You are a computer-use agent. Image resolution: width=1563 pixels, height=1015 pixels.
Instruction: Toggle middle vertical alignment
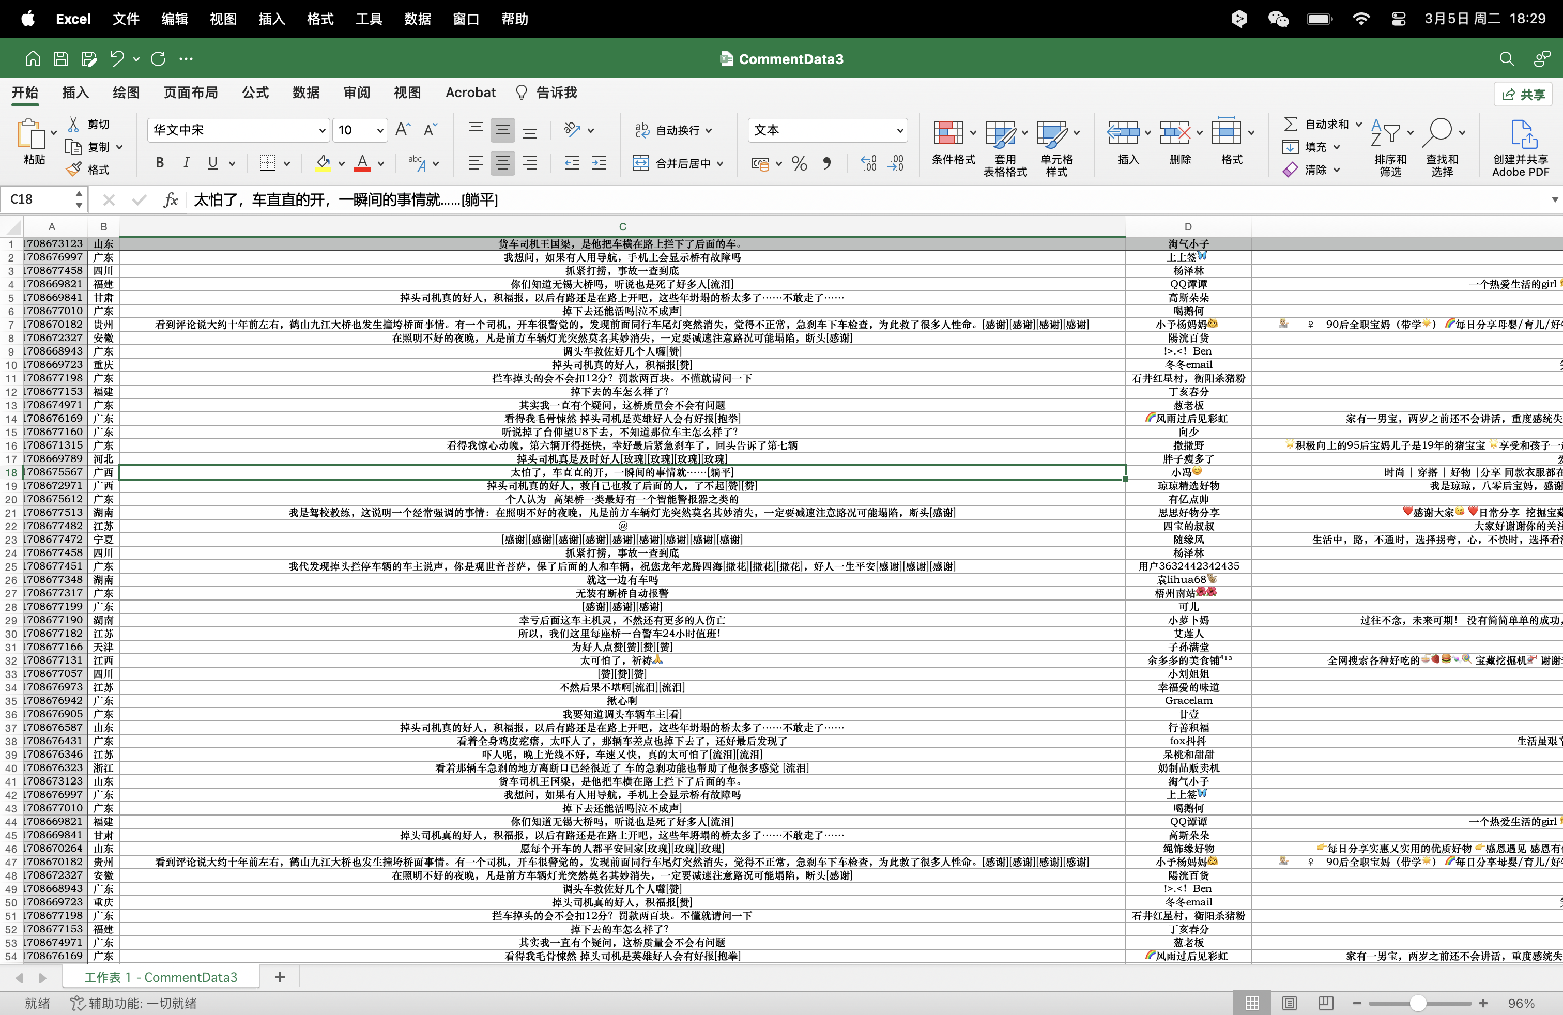pos(503,130)
